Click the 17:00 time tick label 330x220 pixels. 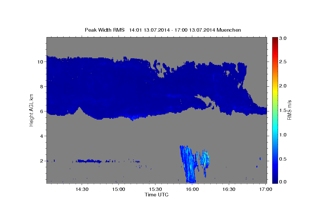266,189
